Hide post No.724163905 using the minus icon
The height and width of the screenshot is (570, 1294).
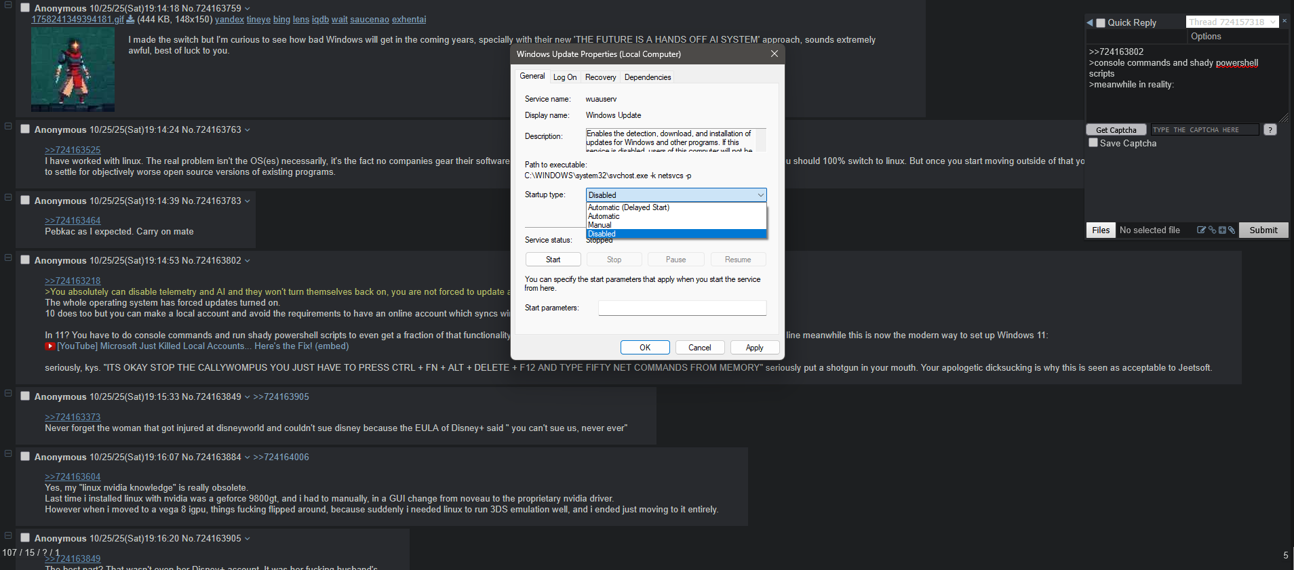pos(8,535)
